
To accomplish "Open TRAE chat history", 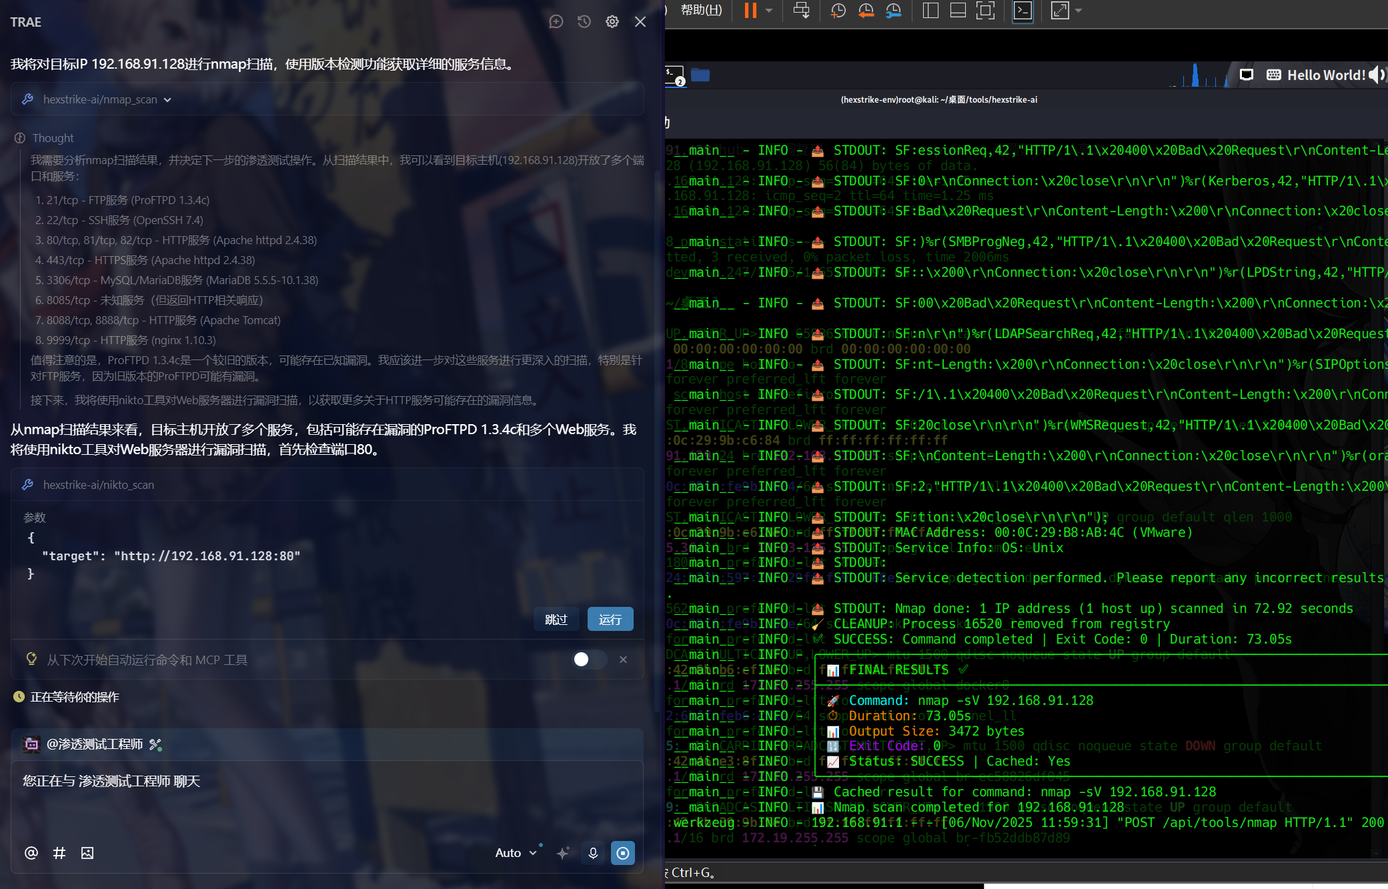I will pyautogui.click(x=584, y=22).
